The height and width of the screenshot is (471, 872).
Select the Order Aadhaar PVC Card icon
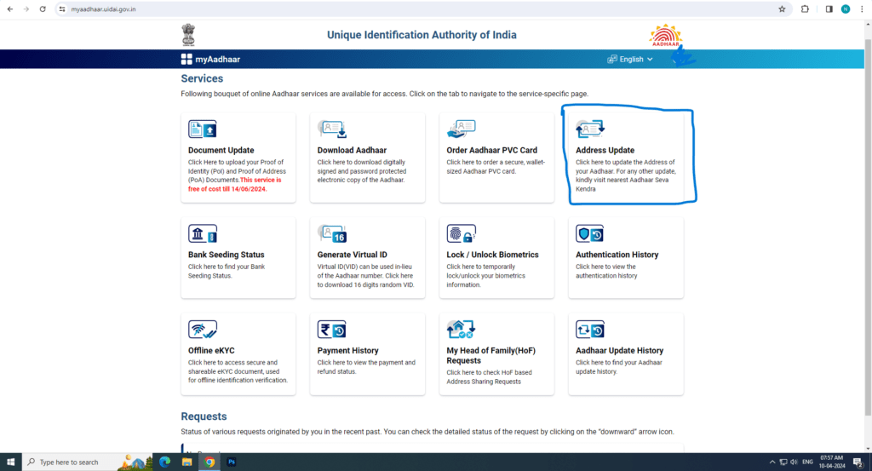coord(461,129)
